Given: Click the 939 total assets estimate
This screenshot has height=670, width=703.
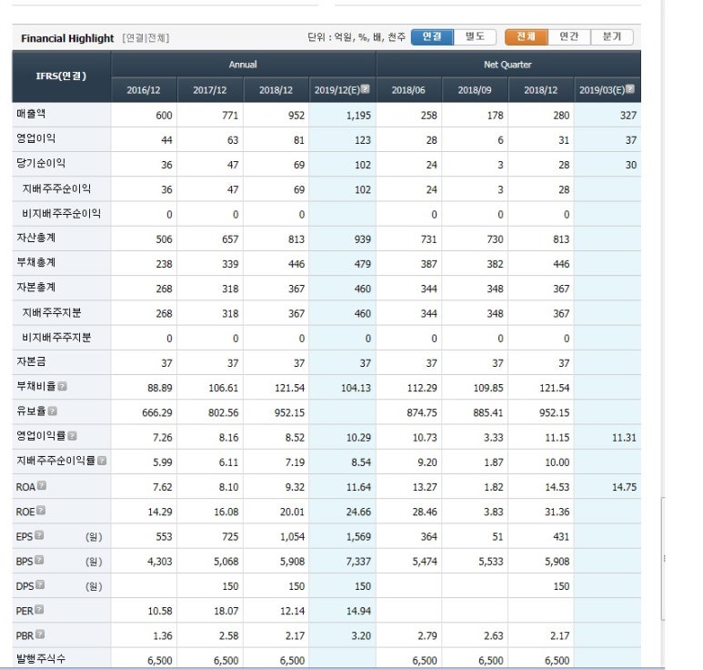Looking at the screenshot, I should (x=363, y=239).
